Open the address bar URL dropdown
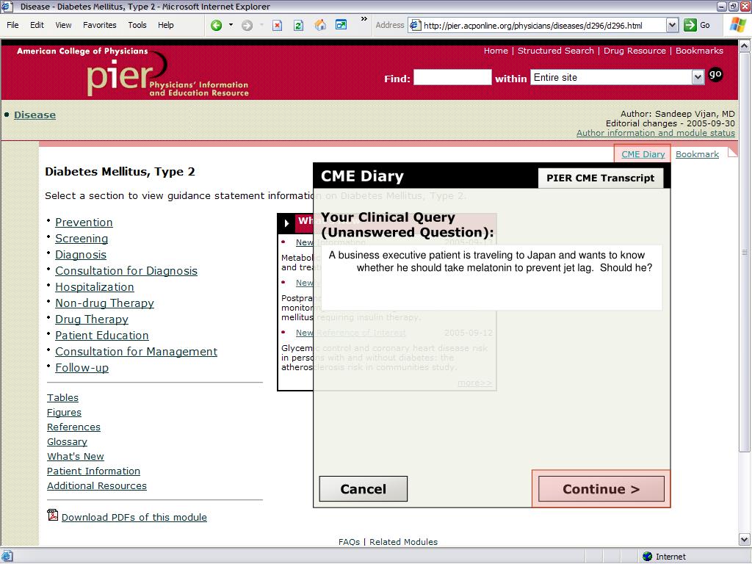The height and width of the screenshot is (564, 752). pos(673,26)
